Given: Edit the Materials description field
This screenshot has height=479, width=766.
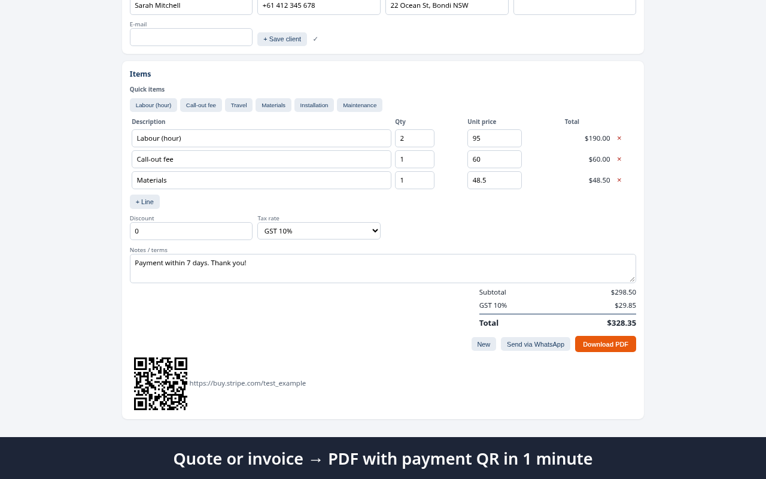Looking at the screenshot, I should pos(262,180).
